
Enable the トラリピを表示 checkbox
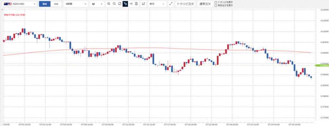[x=216, y=2]
